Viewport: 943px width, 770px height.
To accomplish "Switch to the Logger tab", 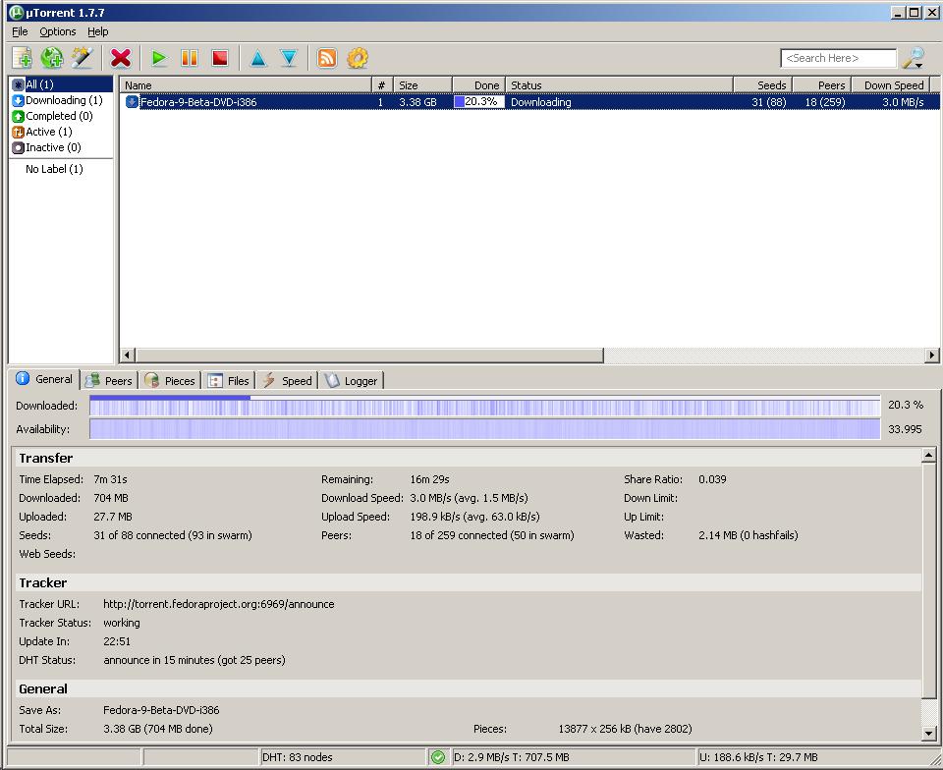I will coord(352,381).
